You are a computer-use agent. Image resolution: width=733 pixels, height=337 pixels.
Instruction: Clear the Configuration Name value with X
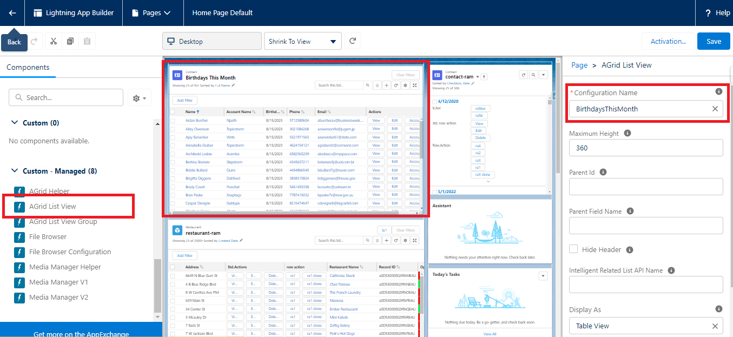715,109
